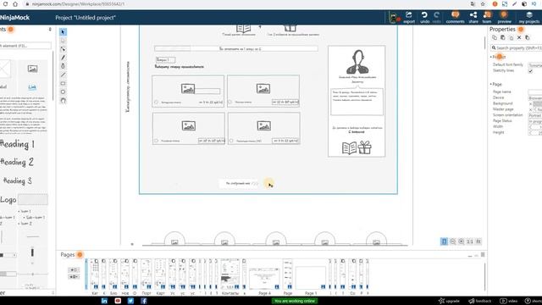Click the redo icon

point(437,17)
